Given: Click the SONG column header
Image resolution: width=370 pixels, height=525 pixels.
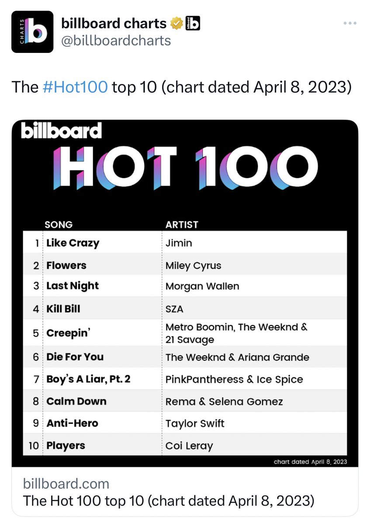Looking at the screenshot, I should (59, 225).
